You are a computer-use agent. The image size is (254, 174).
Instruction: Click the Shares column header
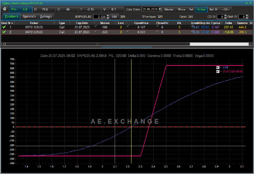tap(105, 23)
